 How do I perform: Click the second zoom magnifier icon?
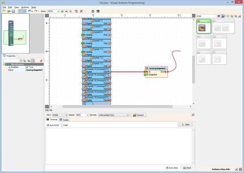point(67,11)
